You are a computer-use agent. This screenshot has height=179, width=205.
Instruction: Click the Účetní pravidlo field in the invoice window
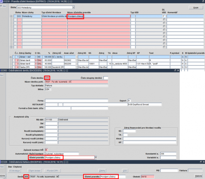click(x=113, y=177)
